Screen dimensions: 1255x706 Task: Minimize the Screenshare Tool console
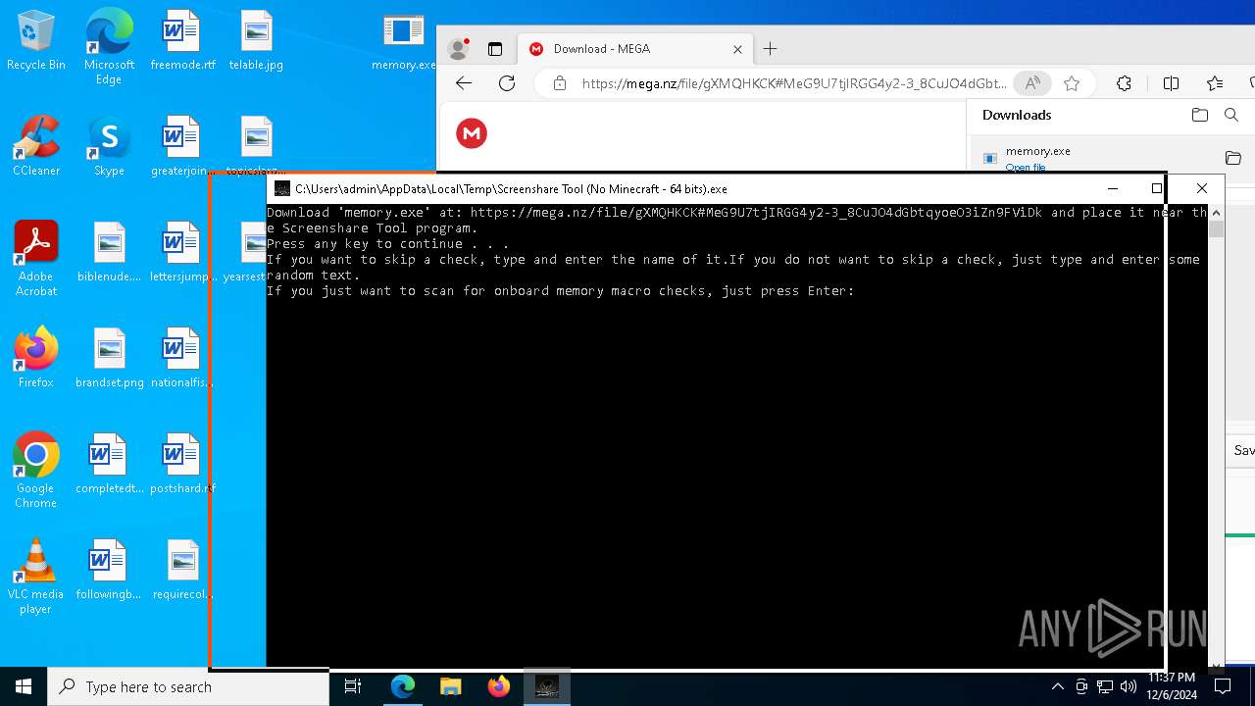pos(1112,188)
